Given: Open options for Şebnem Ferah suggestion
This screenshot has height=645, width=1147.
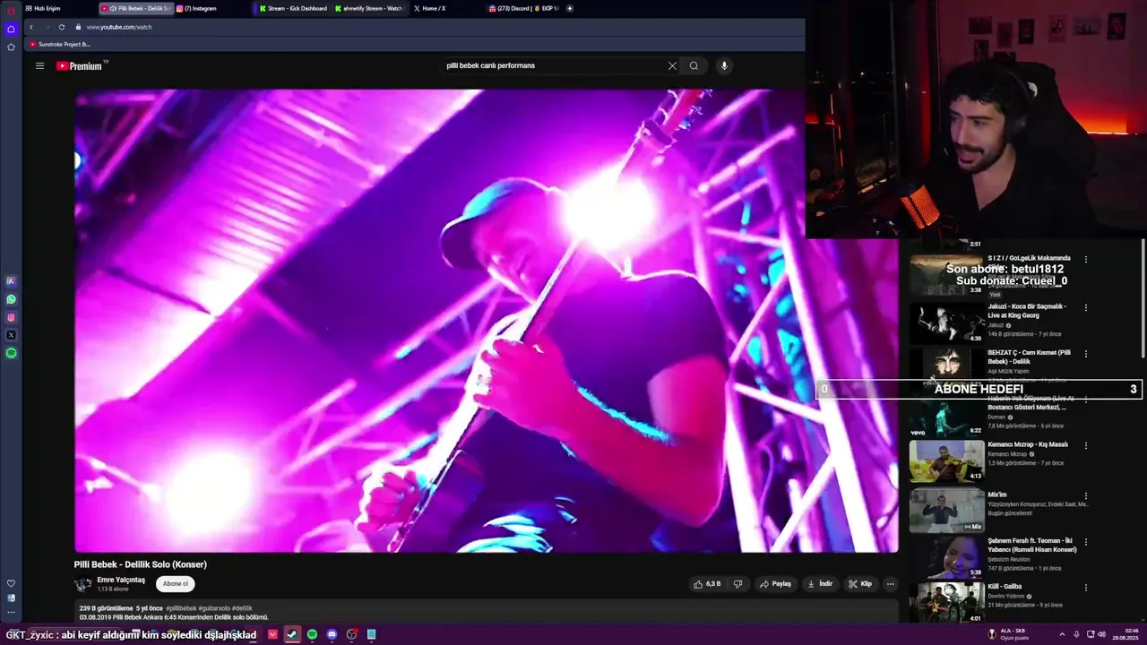Looking at the screenshot, I should point(1085,541).
